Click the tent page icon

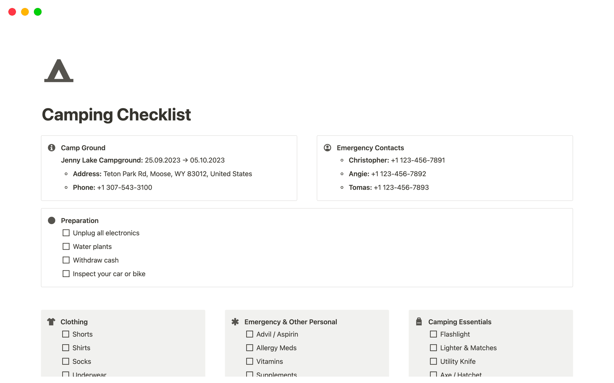click(59, 71)
